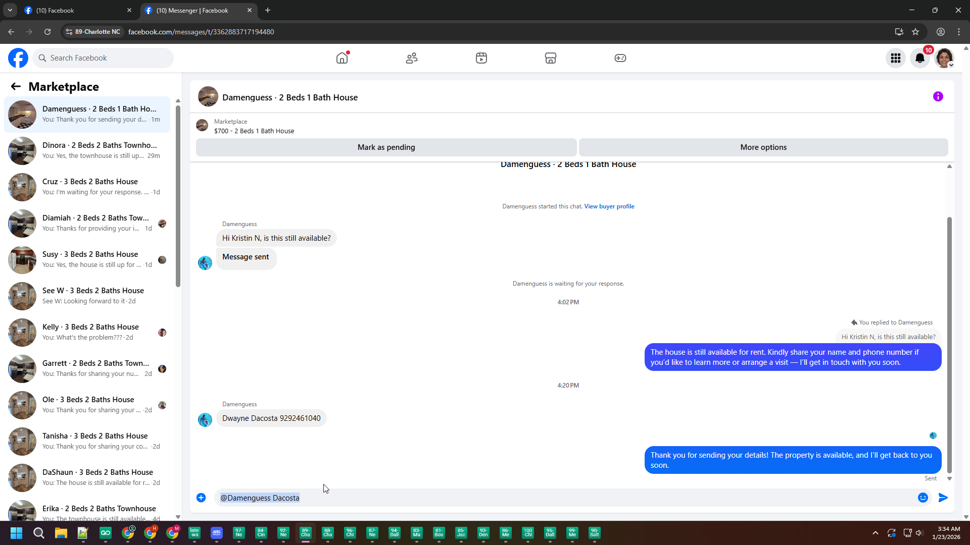Open Damenguess conversation header name

coord(290,97)
